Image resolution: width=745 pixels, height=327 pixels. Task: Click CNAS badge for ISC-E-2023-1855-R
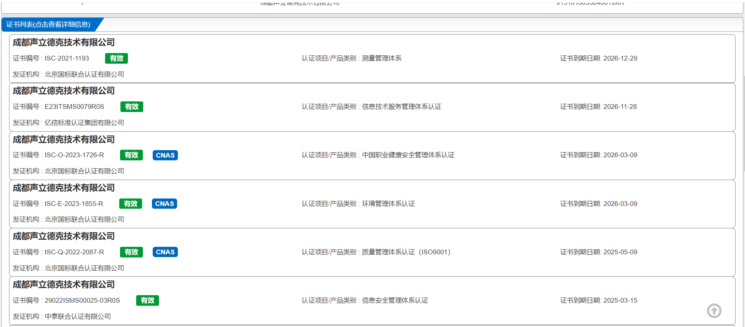tap(165, 204)
